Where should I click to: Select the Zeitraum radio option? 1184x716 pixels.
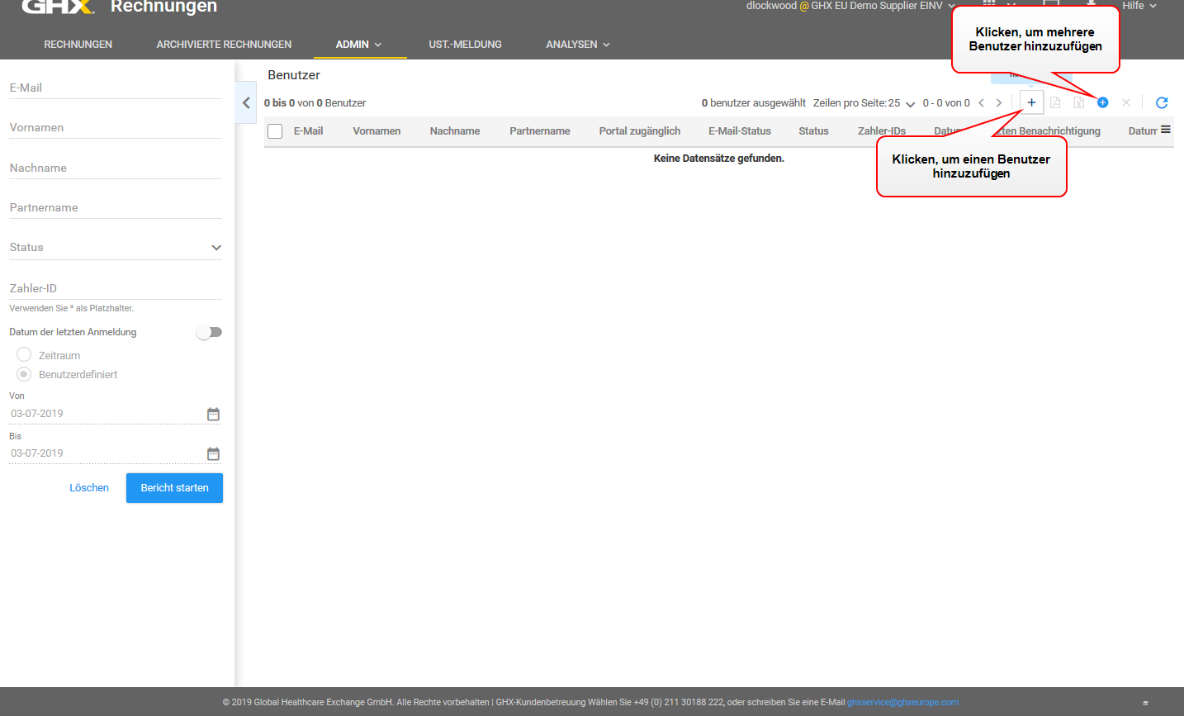coord(24,354)
